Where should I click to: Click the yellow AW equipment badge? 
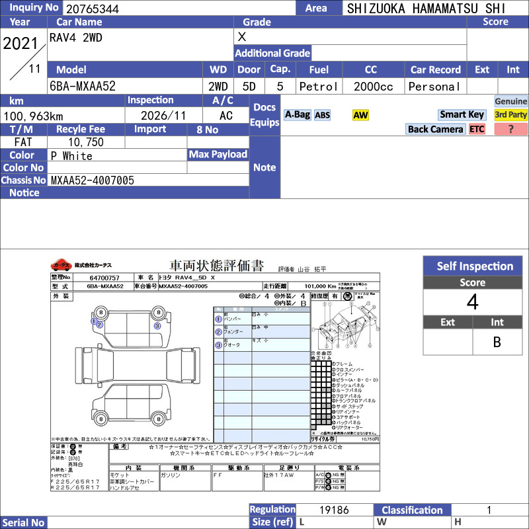click(360, 115)
